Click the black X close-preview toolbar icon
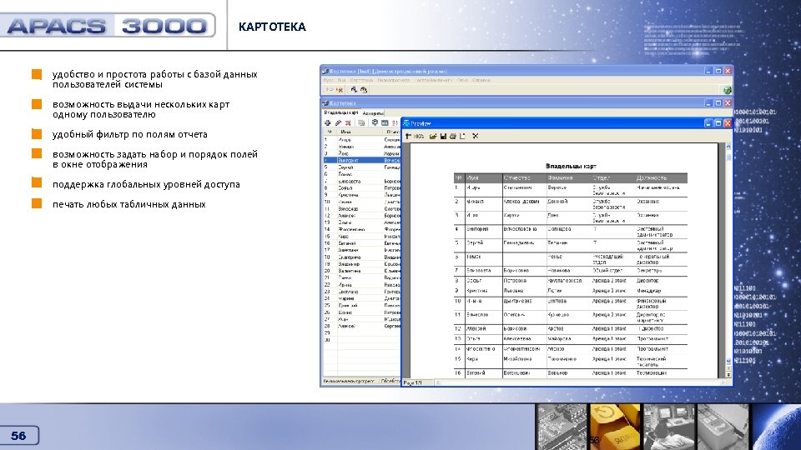 click(x=475, y=136)
